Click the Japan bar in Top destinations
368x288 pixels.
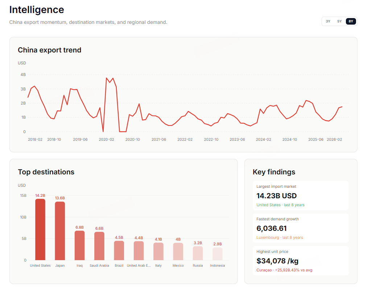coord(60,231)
